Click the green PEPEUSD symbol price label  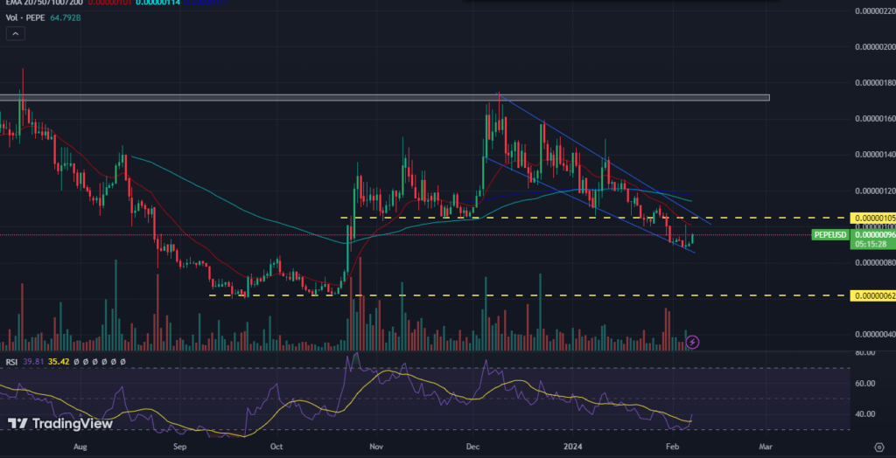click(829, 235)
